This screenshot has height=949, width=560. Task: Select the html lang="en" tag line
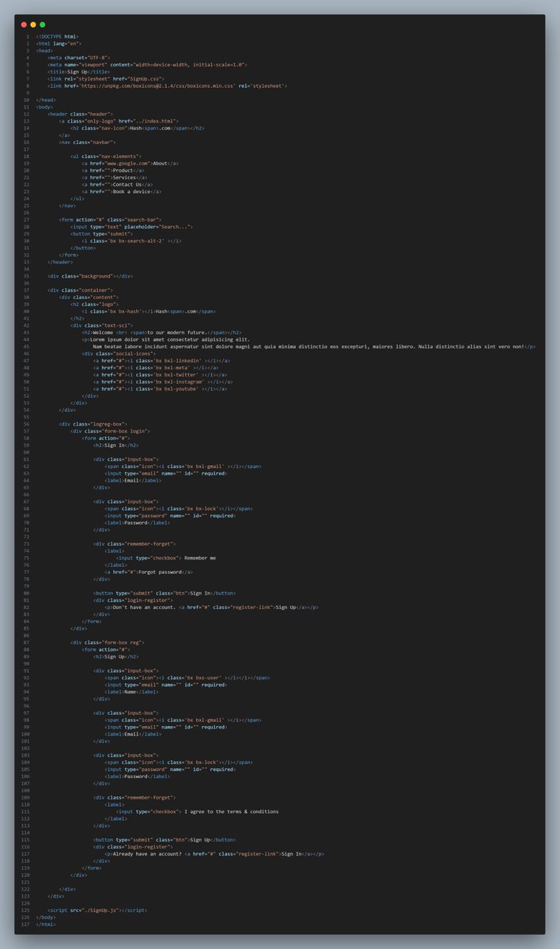(x=58, y=43)
